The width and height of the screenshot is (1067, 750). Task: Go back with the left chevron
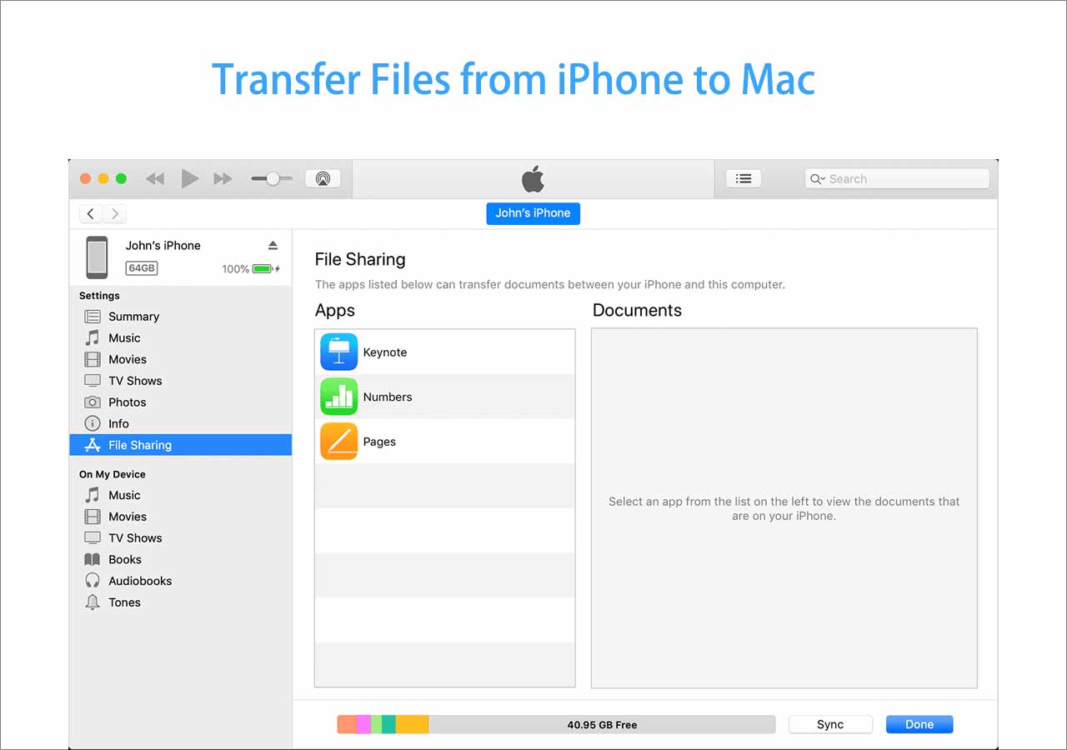(x=91, y=214)
